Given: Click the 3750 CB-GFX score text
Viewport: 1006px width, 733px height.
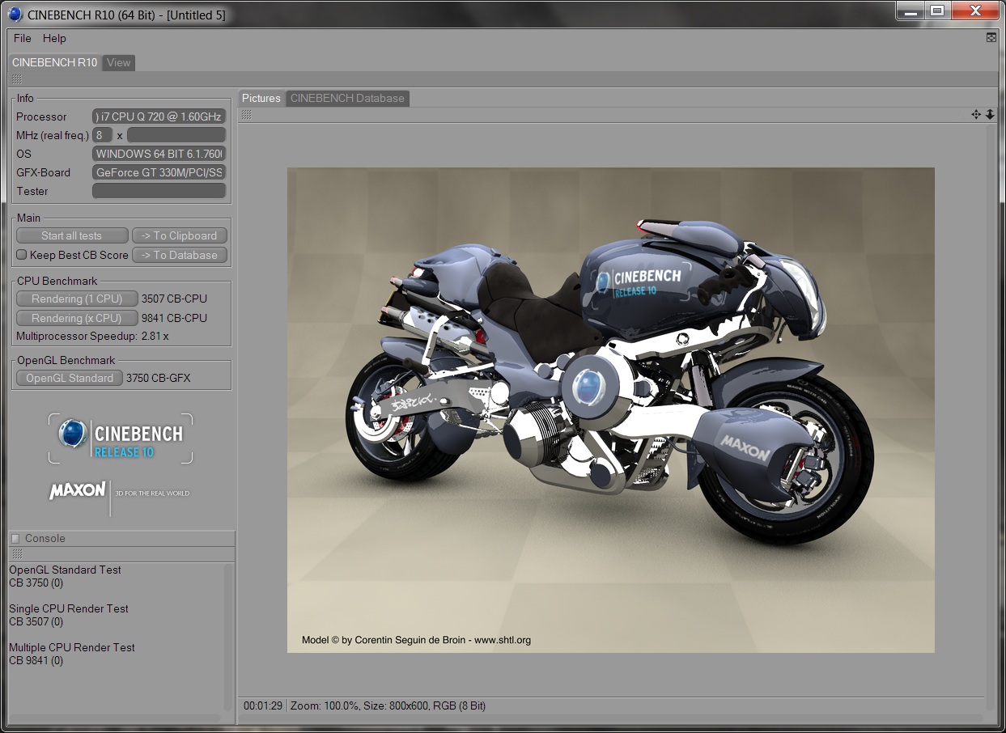Looking at the screenshot, I should point(159,378).
